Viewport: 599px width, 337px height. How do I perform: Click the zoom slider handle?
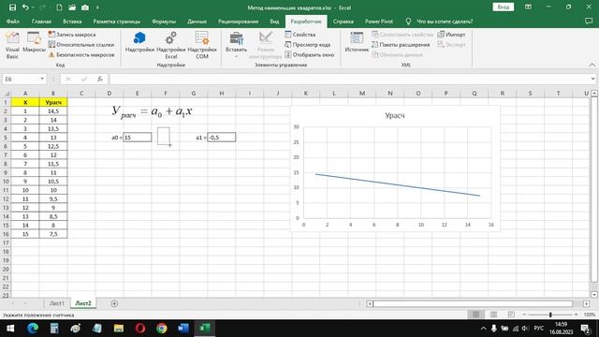tap(550, 315)
